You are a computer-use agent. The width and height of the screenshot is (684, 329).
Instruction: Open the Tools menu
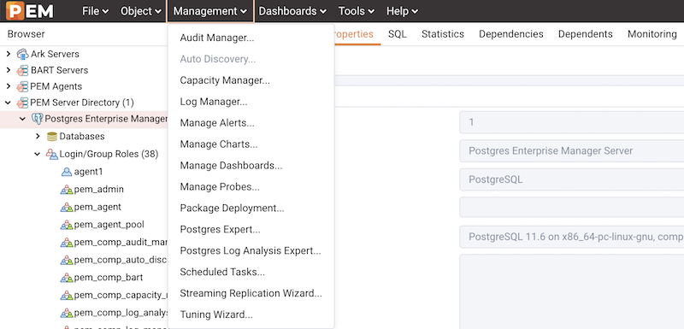(357, 11)
